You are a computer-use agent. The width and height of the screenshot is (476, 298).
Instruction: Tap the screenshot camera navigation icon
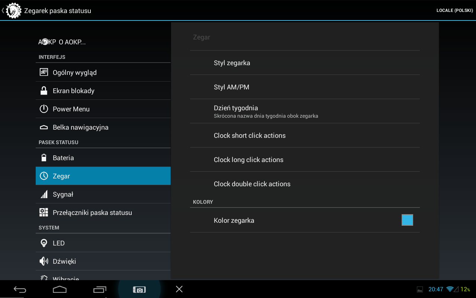[x=139, y=290]
